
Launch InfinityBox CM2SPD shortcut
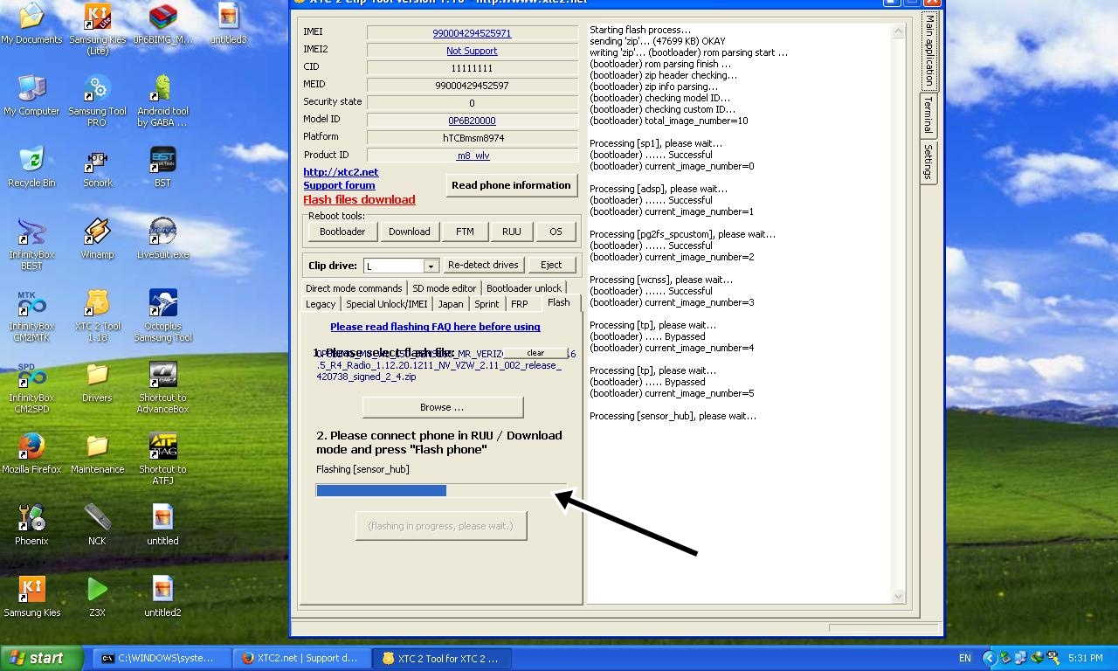(31, 386)
